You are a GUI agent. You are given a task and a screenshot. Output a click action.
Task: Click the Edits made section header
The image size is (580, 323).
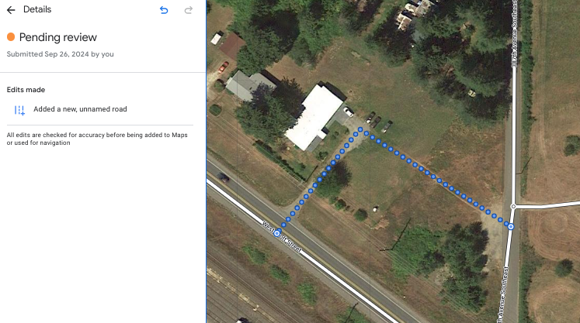pos(26,90)
